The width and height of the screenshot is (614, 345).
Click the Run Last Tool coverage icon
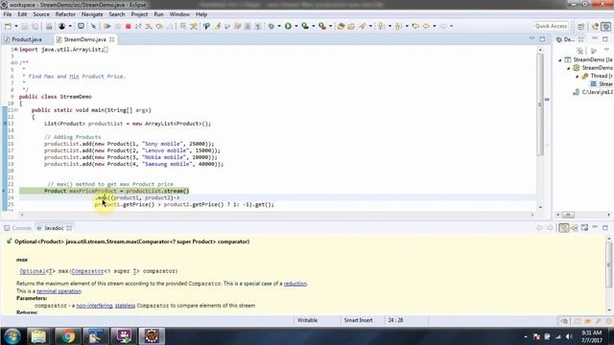305,26
